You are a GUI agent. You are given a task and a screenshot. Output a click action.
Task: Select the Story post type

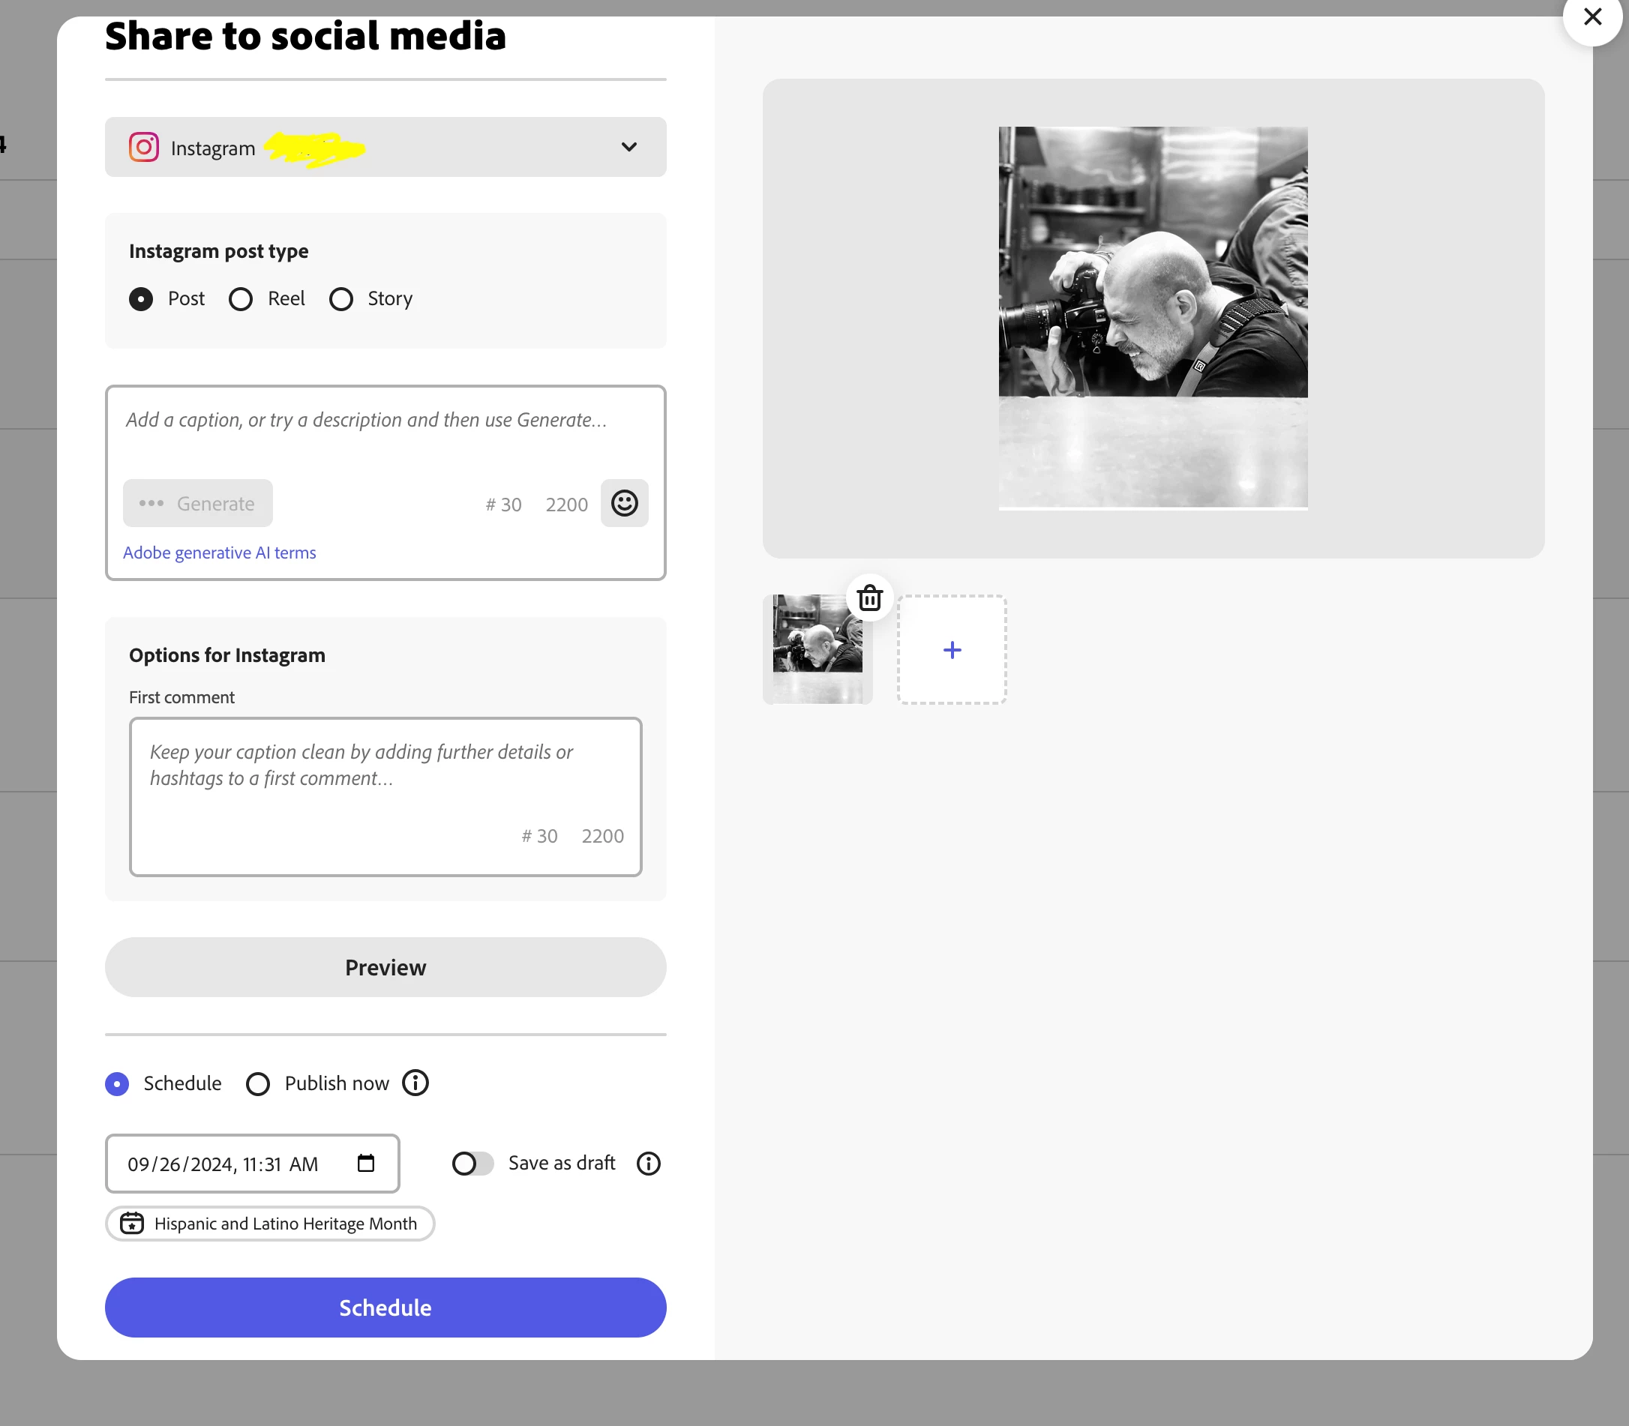341,299
